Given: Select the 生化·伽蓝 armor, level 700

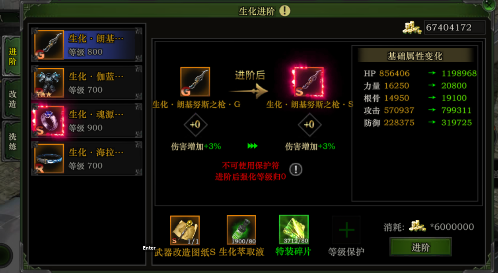Looking at the screenshot, I should tap(87, 83).
